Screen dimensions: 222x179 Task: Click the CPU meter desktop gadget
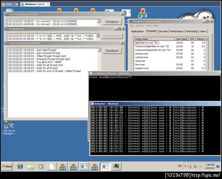click(197, 14)
